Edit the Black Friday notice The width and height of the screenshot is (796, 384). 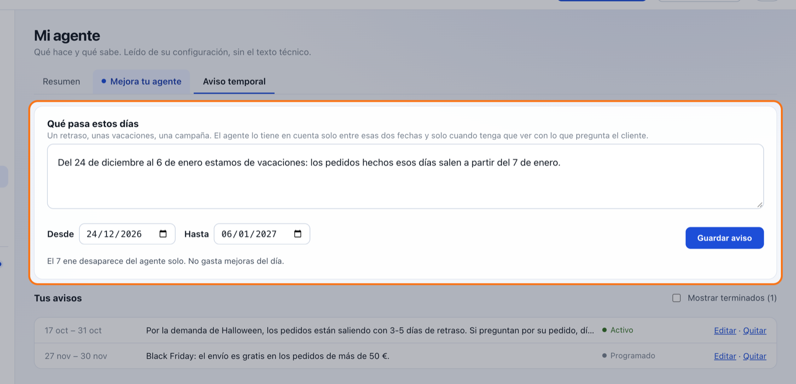(725, 356)
